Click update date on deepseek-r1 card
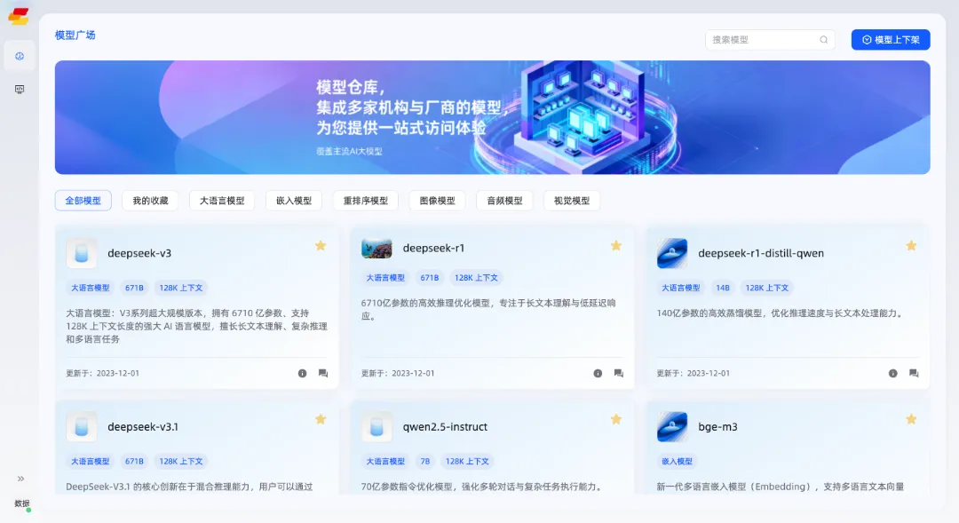 pyautogui.click(x=398, y=373)
